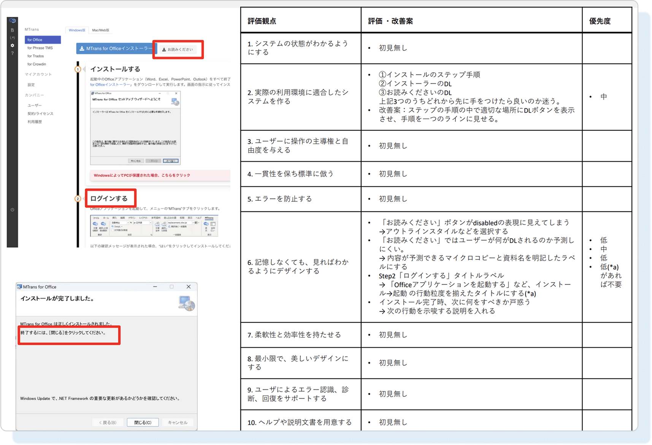Screen dimensions: 652x445
Task: Click the power logout icon in sidebar
Action: 12,210
